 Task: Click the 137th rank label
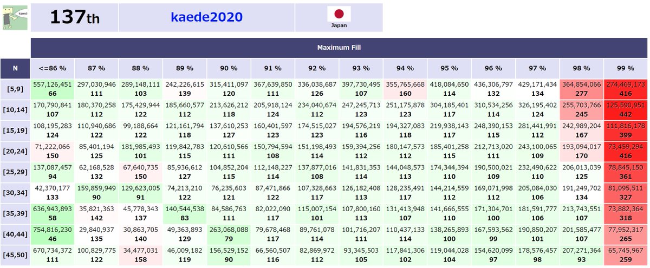[75, 17]
